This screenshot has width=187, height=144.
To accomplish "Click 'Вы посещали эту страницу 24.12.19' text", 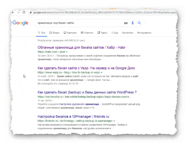I will tap(58, 84).
